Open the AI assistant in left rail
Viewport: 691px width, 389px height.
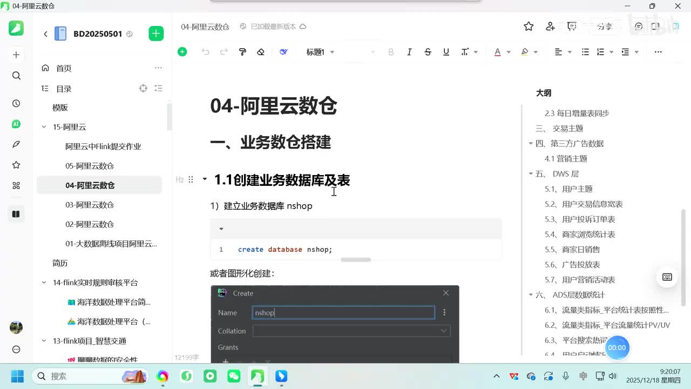point(16,124)
